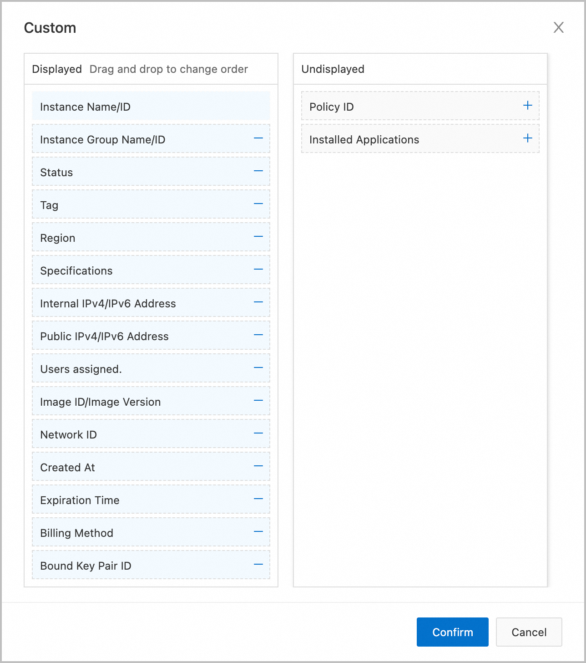The width and height of the screenshot is (586, 663).
Task: Remove Specifications using the minus icon
Action: pyautogui.click(x=258, y=269)
